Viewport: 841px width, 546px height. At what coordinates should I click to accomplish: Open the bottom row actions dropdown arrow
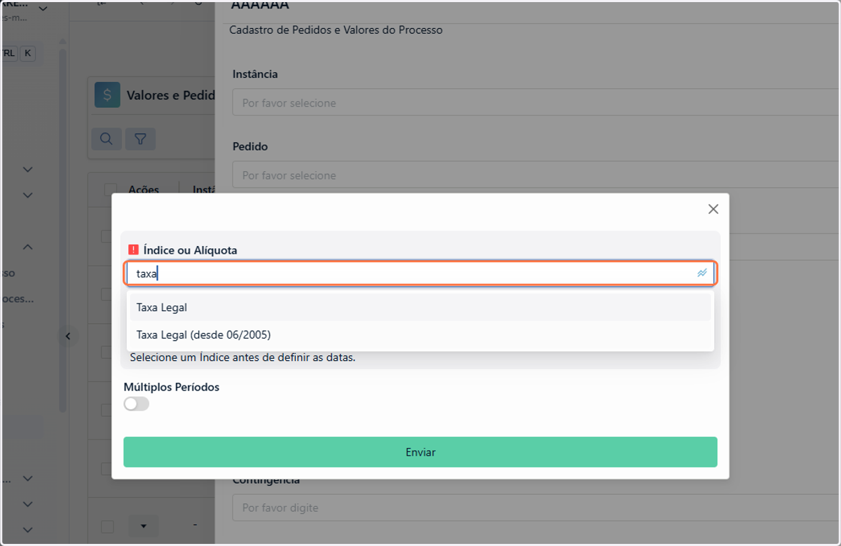click(144, 526)
